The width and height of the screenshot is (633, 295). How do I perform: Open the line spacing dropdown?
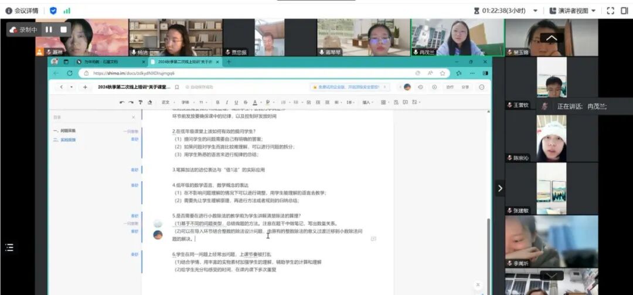tap(349, 102)
